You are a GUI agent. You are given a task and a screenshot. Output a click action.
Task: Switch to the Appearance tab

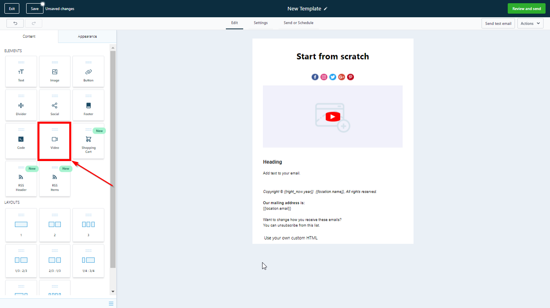pyautogui.click(x=87, y=37)
